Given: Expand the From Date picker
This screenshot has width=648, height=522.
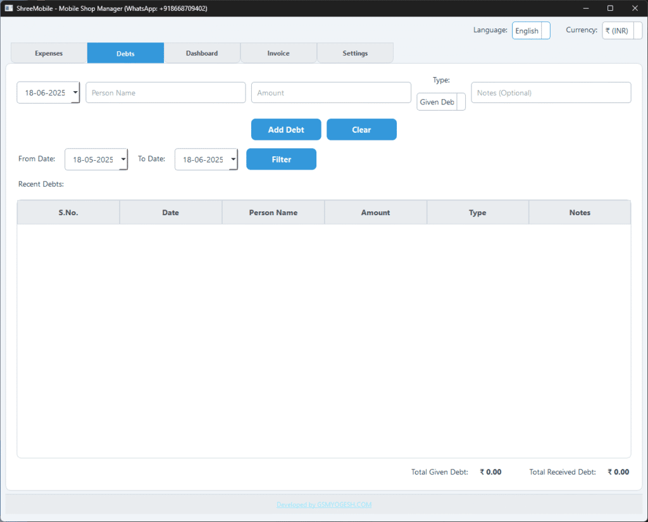Looking at the screenshot, I should pos(123,159).
